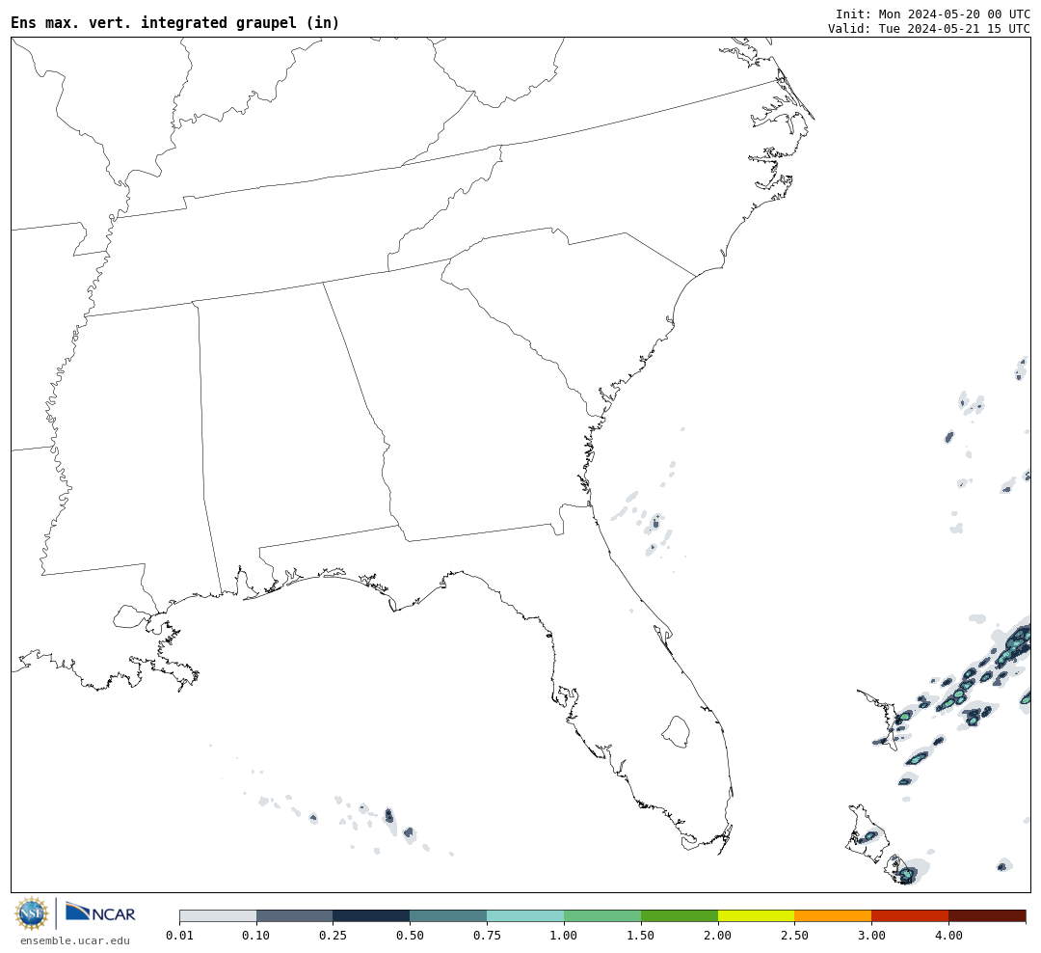Click the dark brown above-4.00 colorbar swatch
This screenshot has width=1041, height=953.
(987, 915)
